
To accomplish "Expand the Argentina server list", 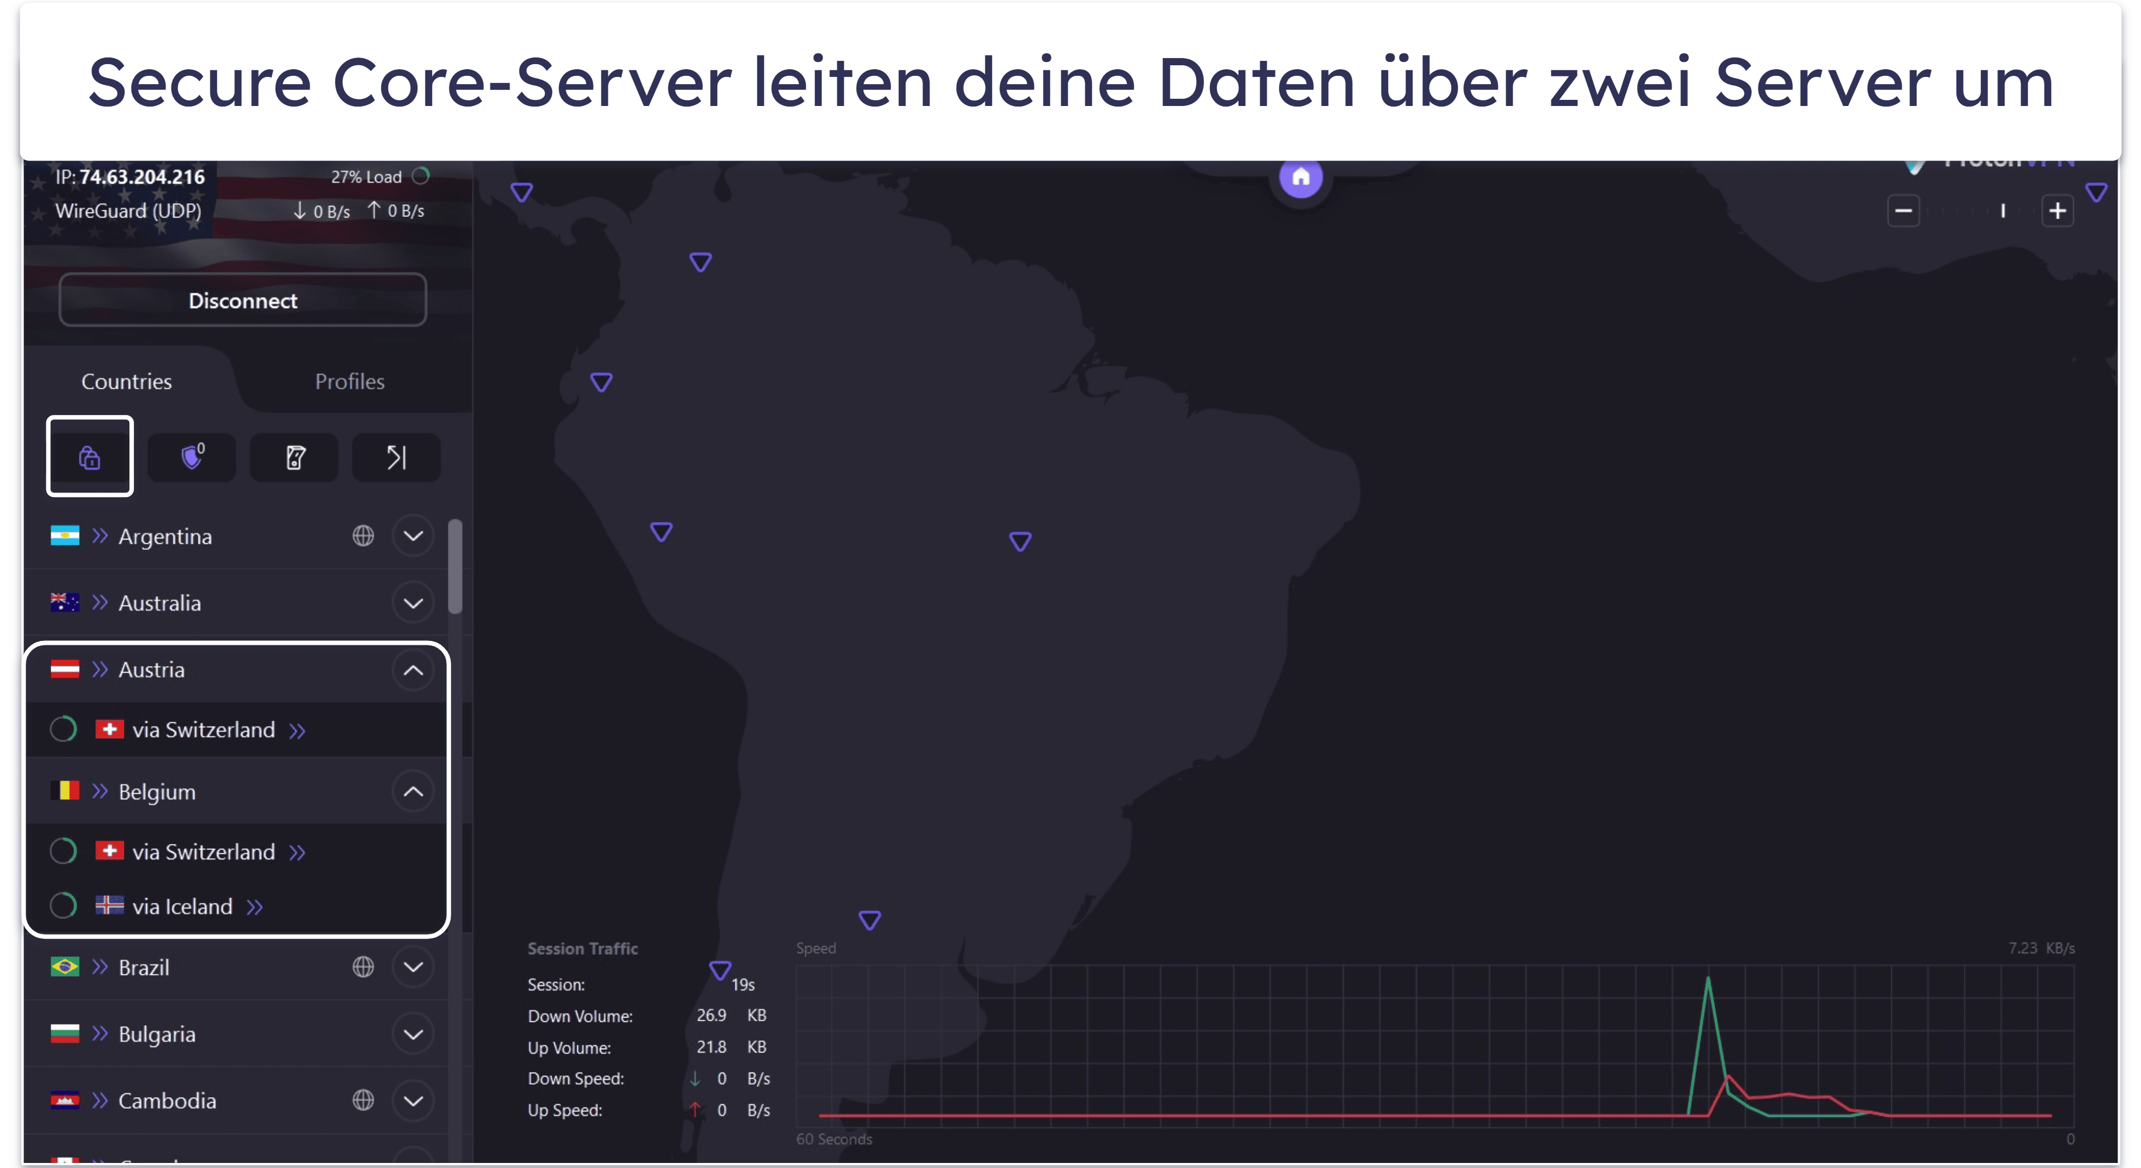I will pos(413,535).
